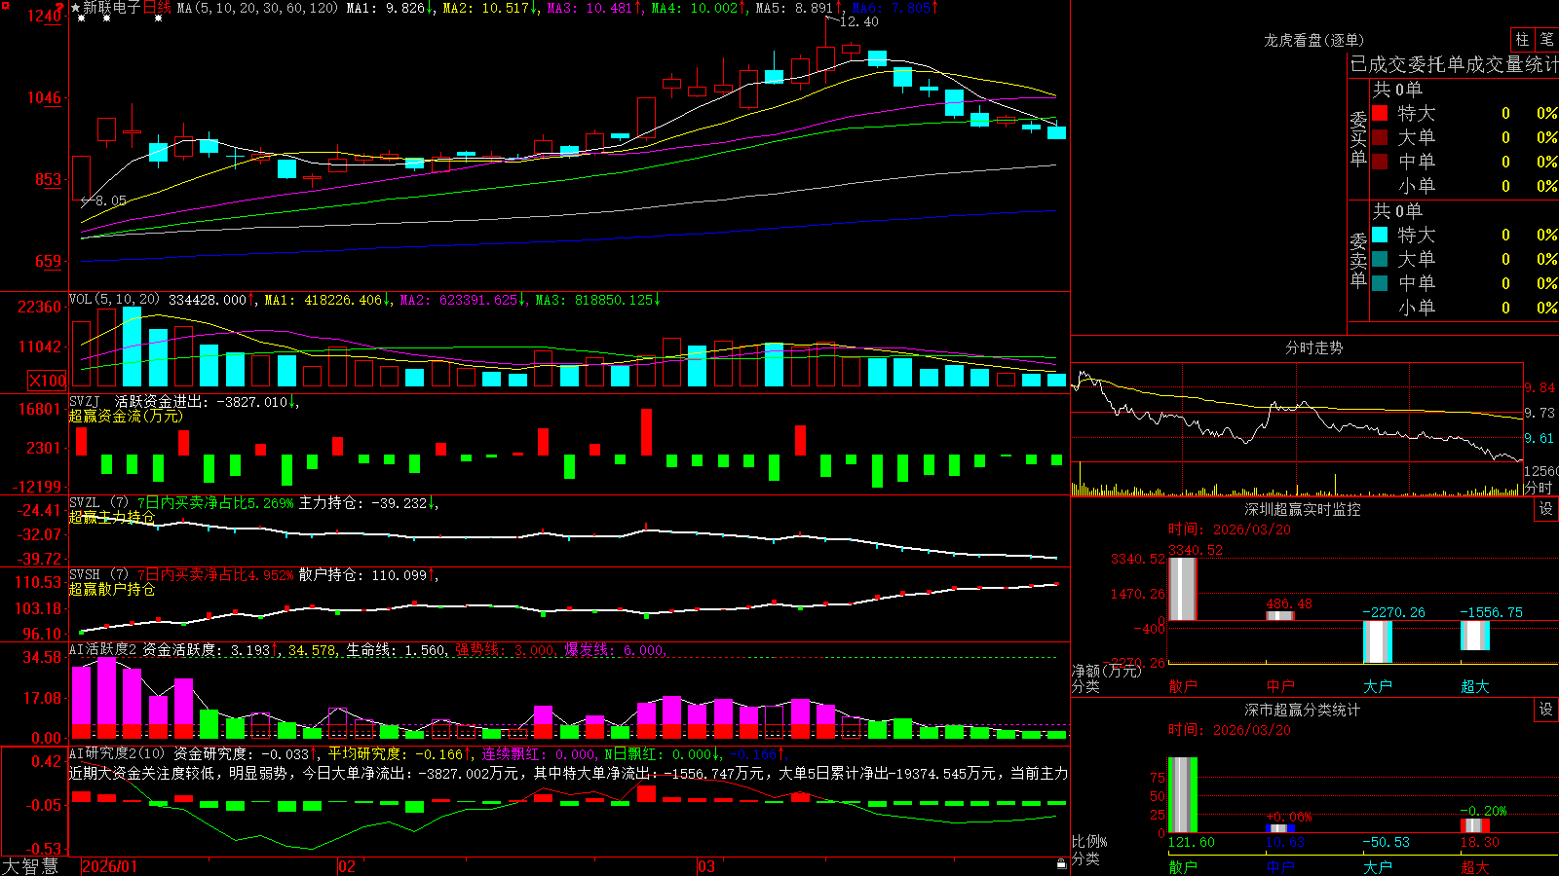Viewport: 1559px width, 876px height.
Task: Click the star icon before 新联电子
Action: click(76, 8)
